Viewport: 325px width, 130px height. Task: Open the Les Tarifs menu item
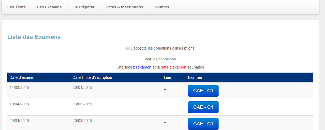17,7
